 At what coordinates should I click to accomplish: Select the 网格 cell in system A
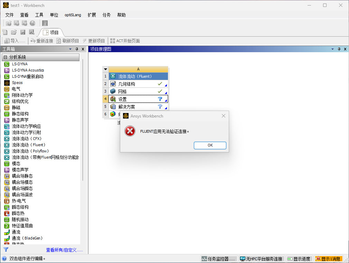tap(138, 92)
